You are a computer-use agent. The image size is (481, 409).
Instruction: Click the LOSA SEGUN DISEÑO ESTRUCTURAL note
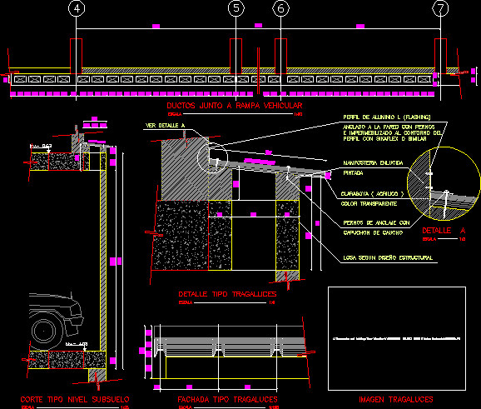(x=388, y=258)
